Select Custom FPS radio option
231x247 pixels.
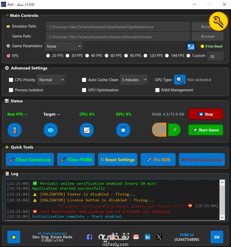coord(196,56)
